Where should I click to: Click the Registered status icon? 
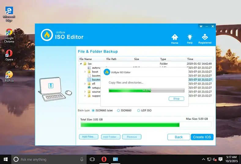click(x=205, y=39)
